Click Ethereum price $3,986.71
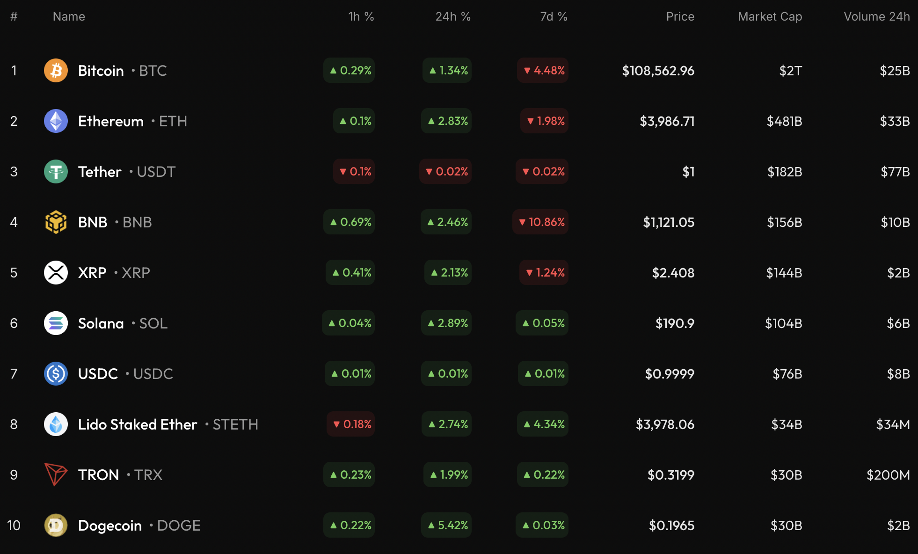This screenshot has width=918, height=554. (667, 121)
